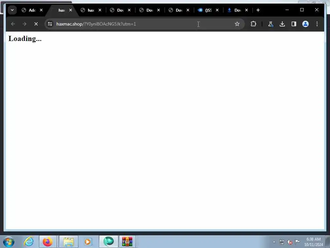Open the Extensions puzzle icon
Image resolution: width=330 pixels, height=248 pixels.
tap(253, 24)
